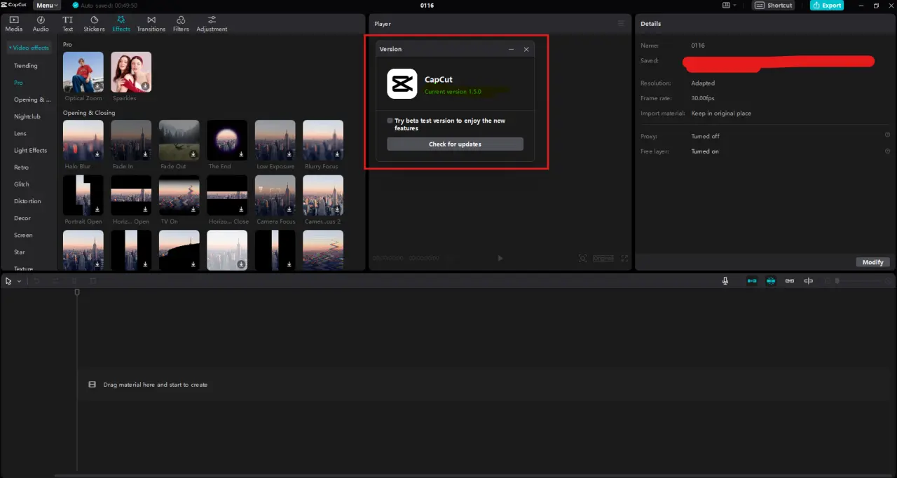
Task: Click the info icon beside Free layer
Action: pos(887,151)
